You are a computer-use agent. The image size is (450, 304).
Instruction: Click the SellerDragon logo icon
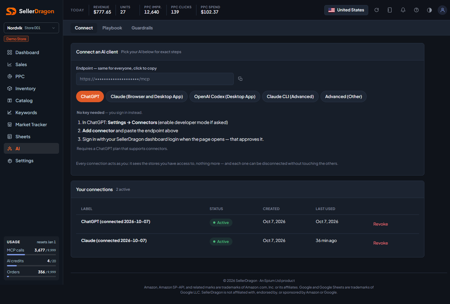11,11
